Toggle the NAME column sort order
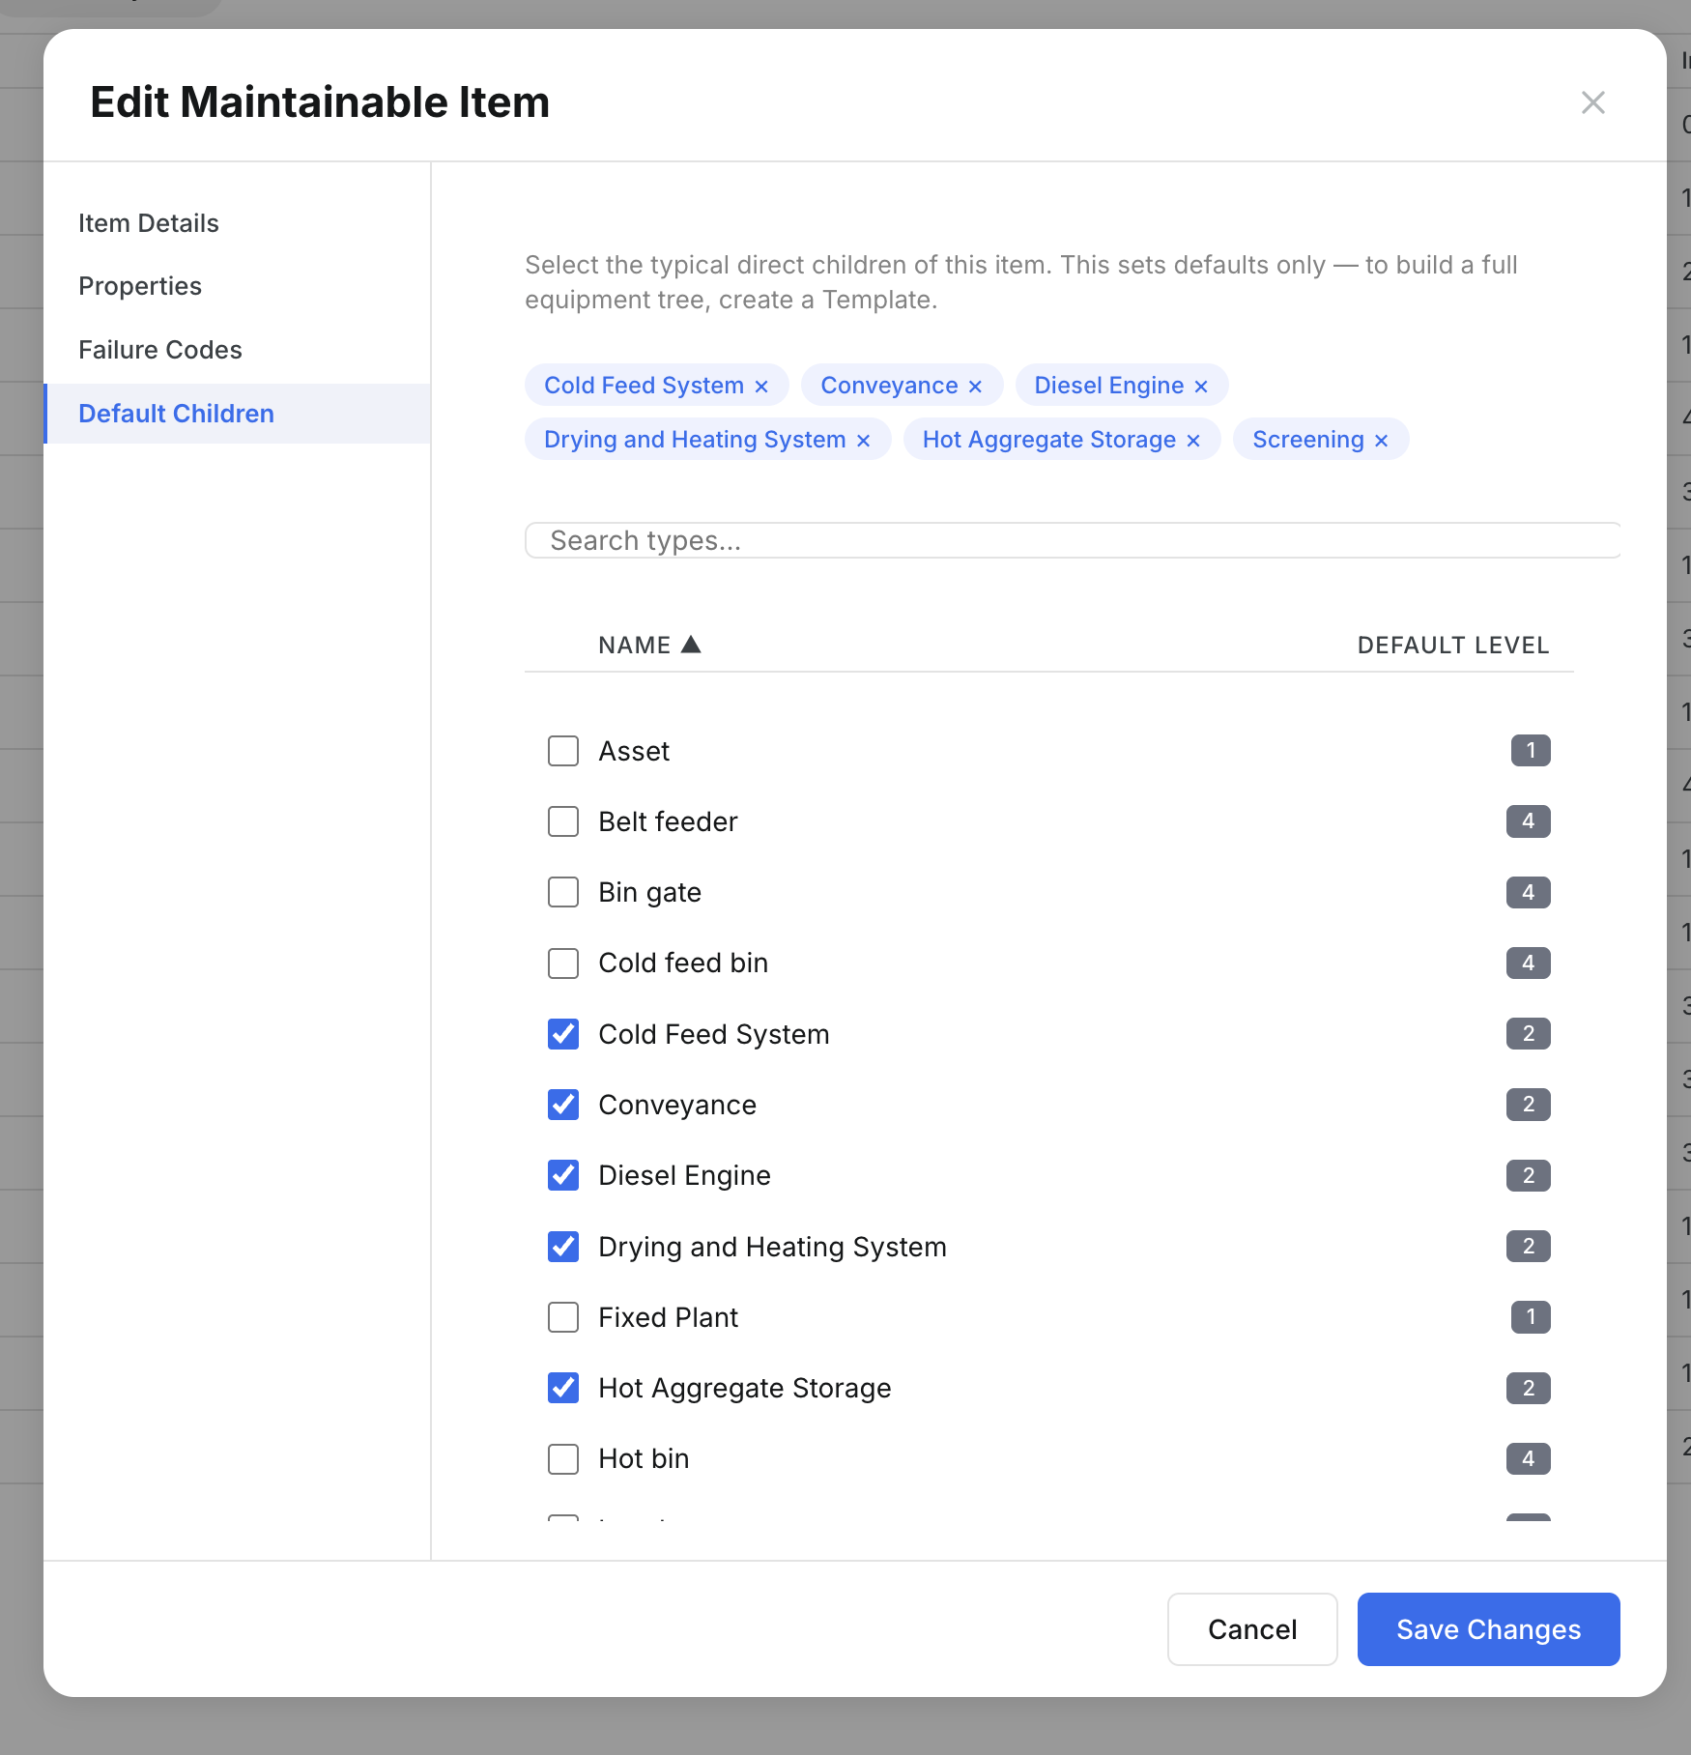Image resolution: width=1691 pixels, height=1755 pixels. coord(648,645)
